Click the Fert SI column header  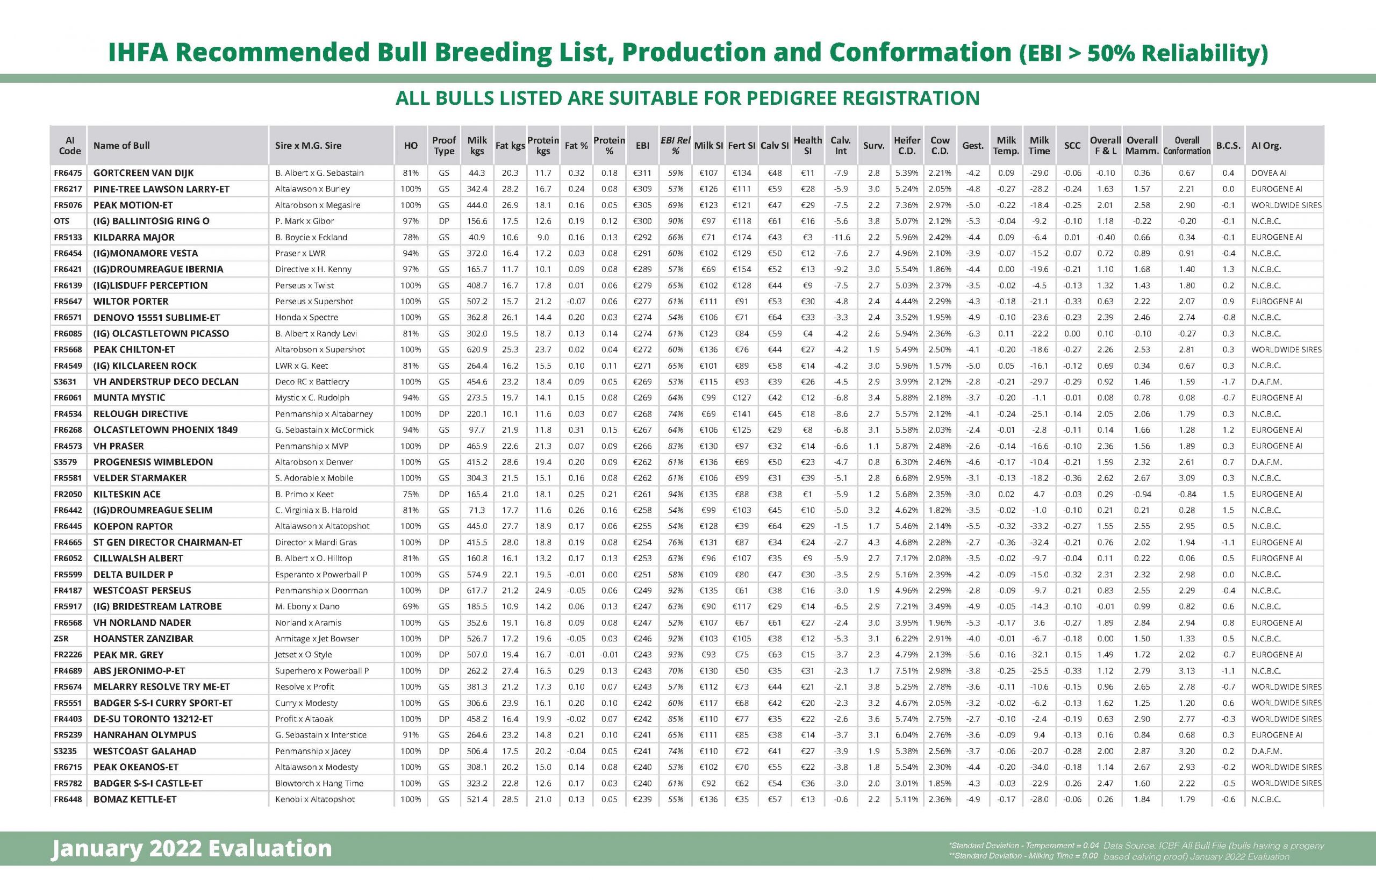pos(742,146)
